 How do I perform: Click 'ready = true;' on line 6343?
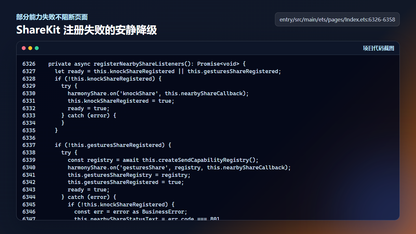[x=89, y=189]
